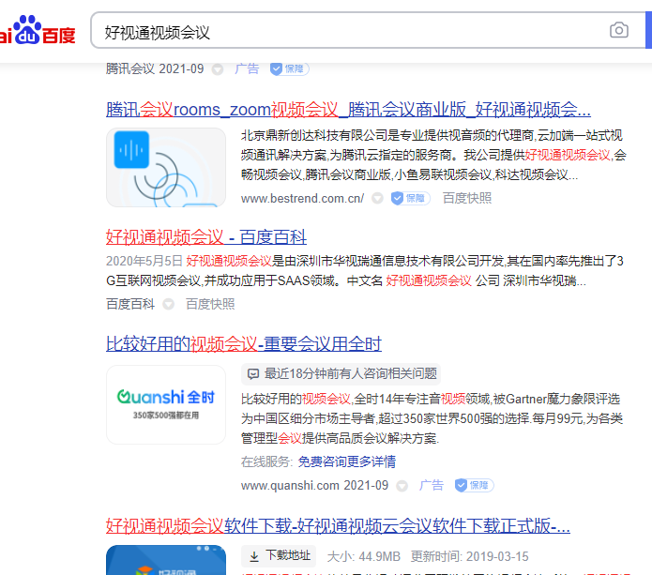Expand dropdown arrow after www.bestrend.com.cn/
Screen dimensions: 652x575
point(377,198)
